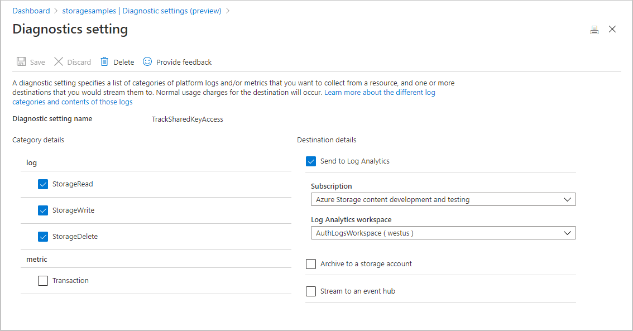Uncheck the StorageWrite log category
Image resolution: width=633 pixels, height=331 pixels.
coord(43,210)
